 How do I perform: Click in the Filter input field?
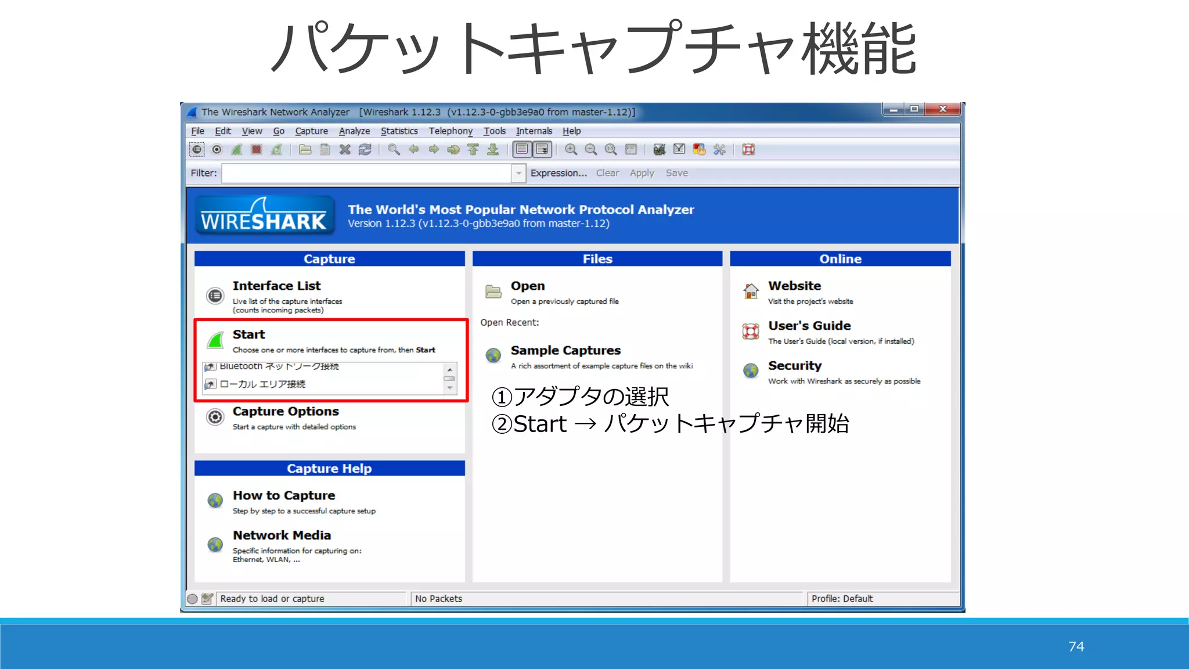[366, 173]
